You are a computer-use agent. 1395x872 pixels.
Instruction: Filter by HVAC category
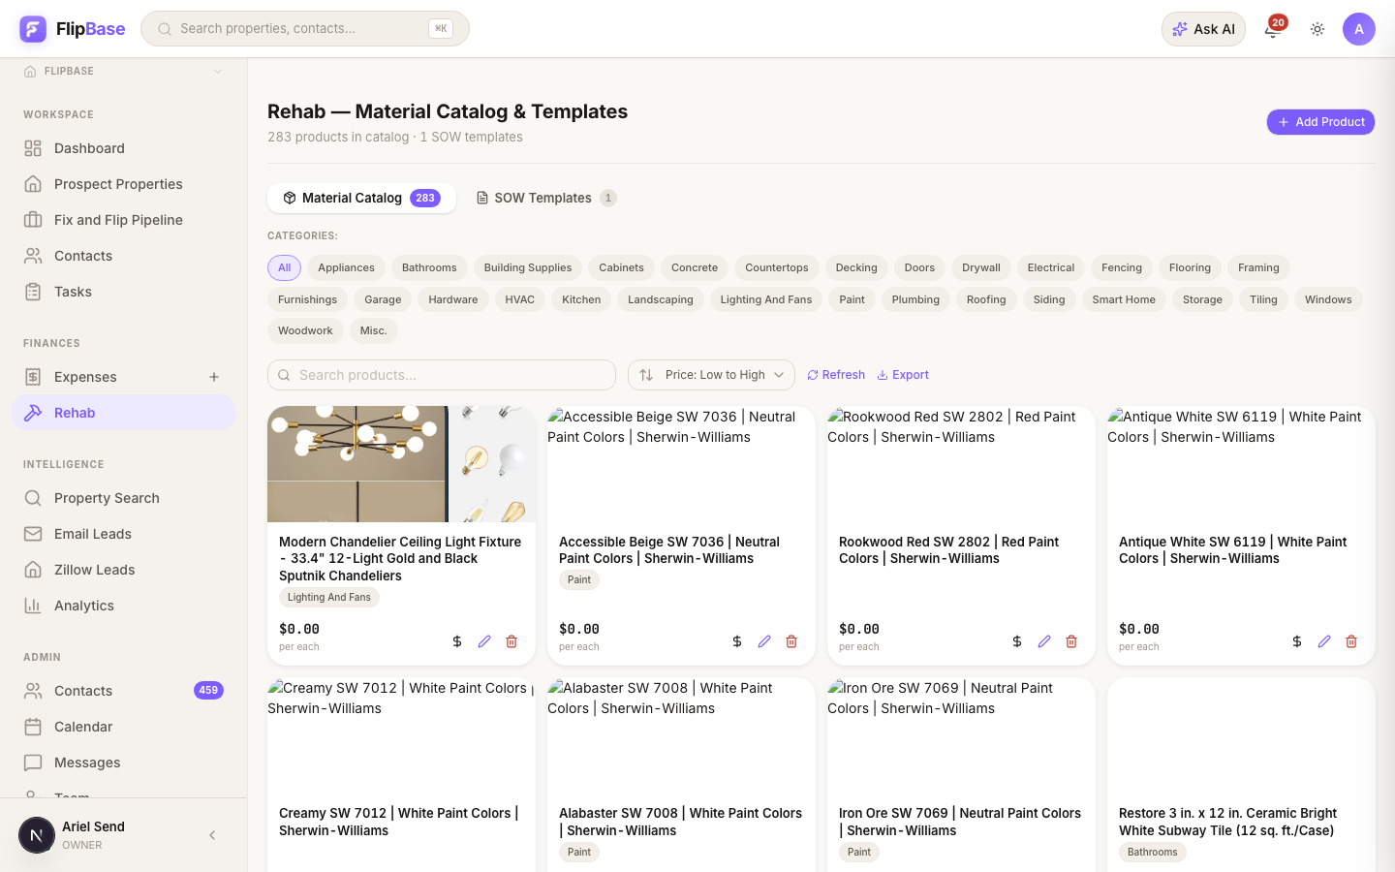tap(519, 299)
